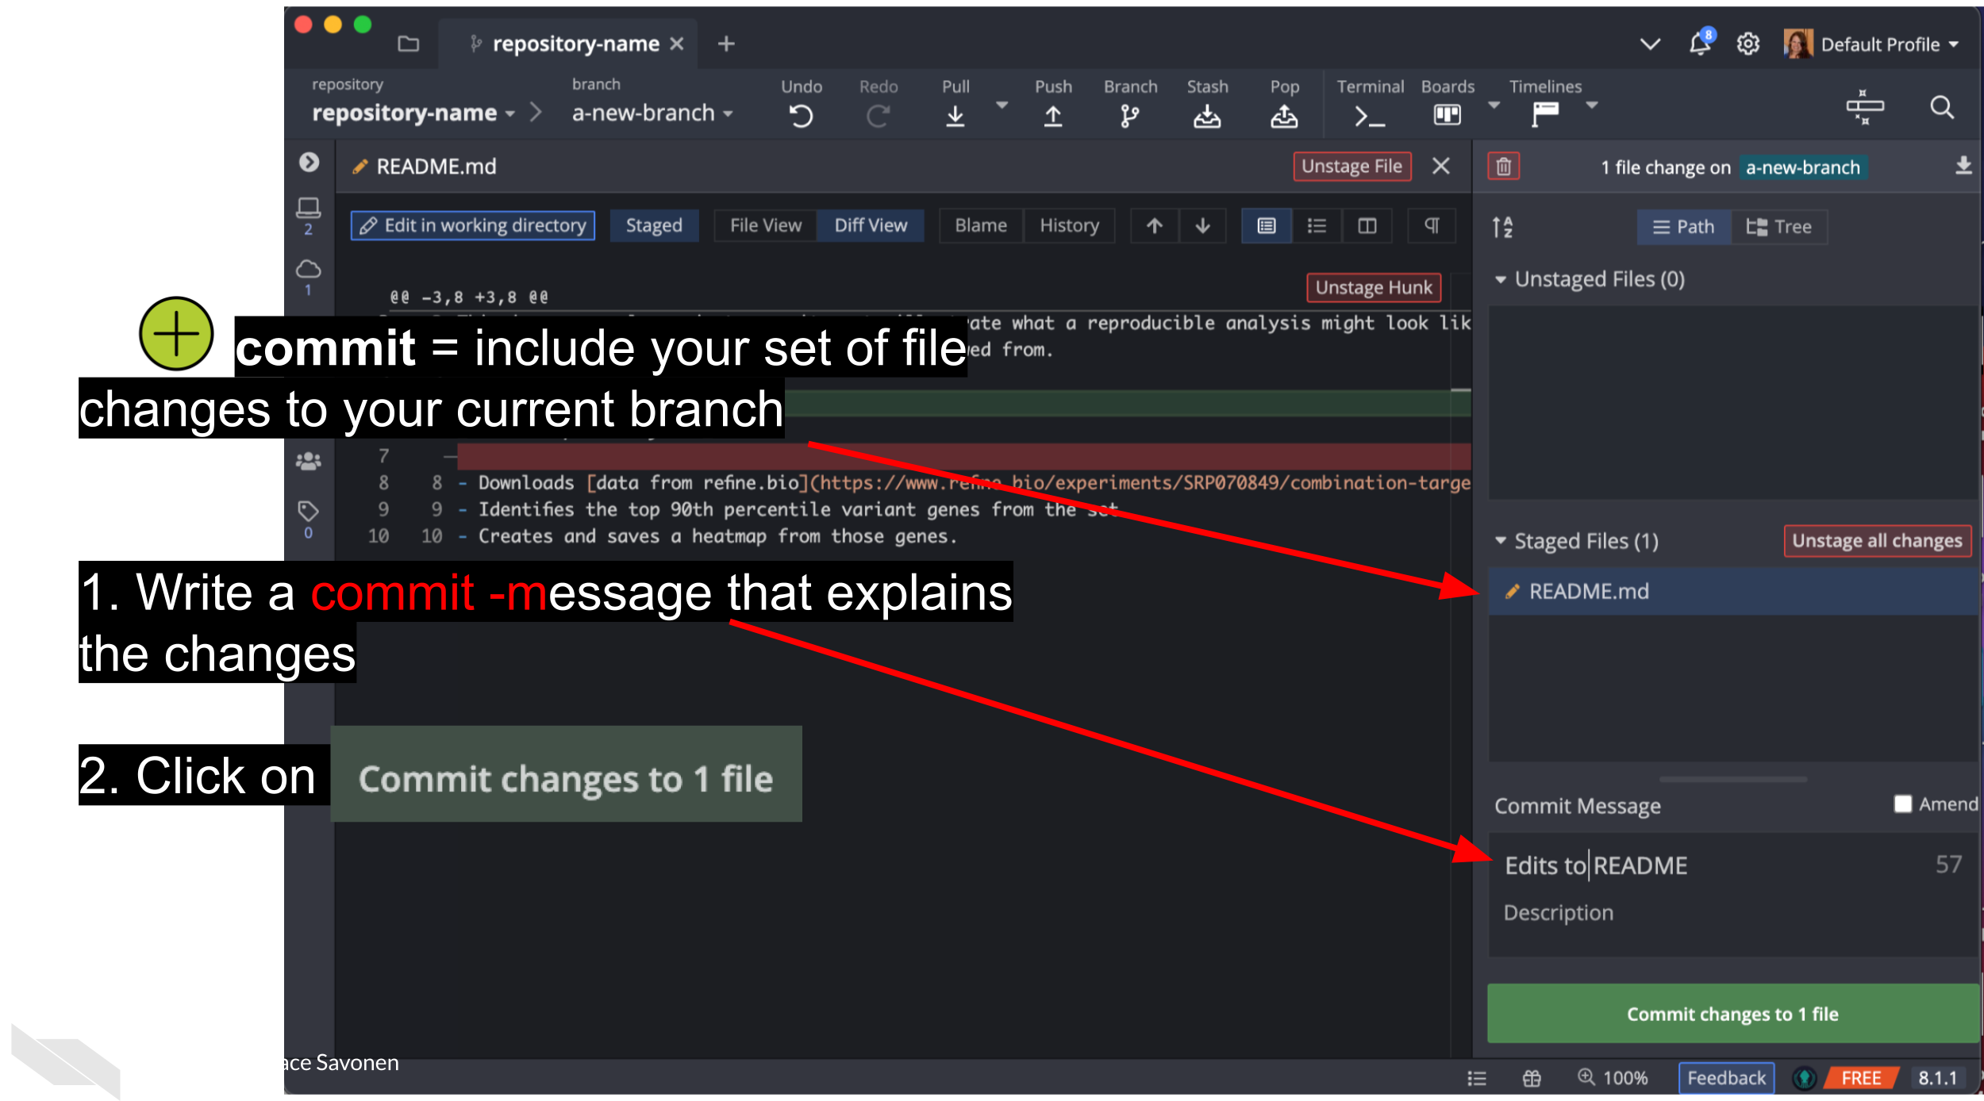Image resolution: width=1984 pixels, height=1101 pixels.
Task: Collapse the Staged Files section
Action: pyautogui.click(x=1500, y=541)
